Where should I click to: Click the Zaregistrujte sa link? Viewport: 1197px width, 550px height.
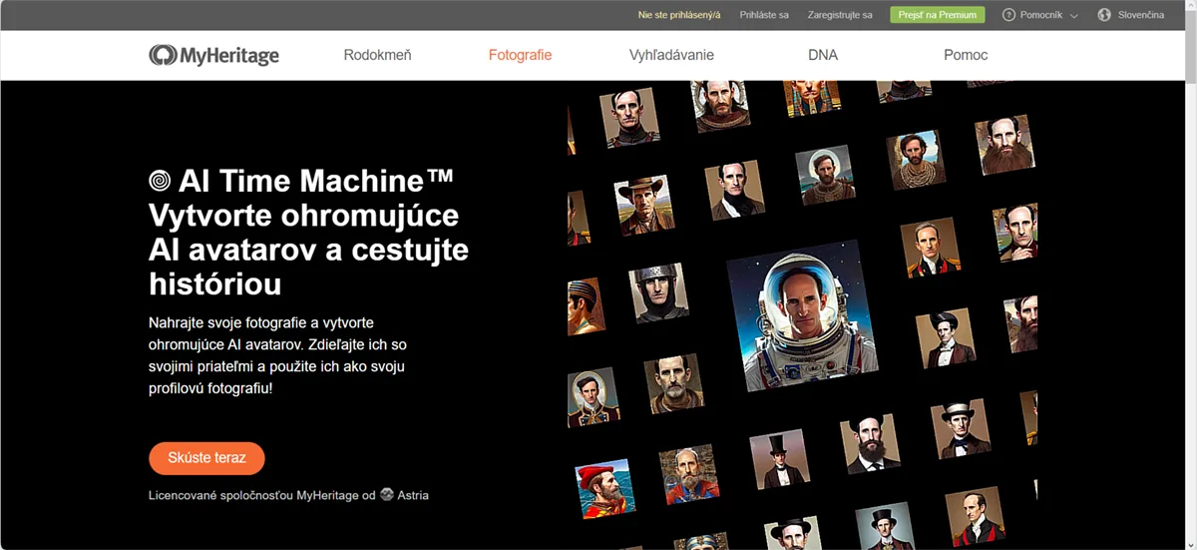click(840, 15)
